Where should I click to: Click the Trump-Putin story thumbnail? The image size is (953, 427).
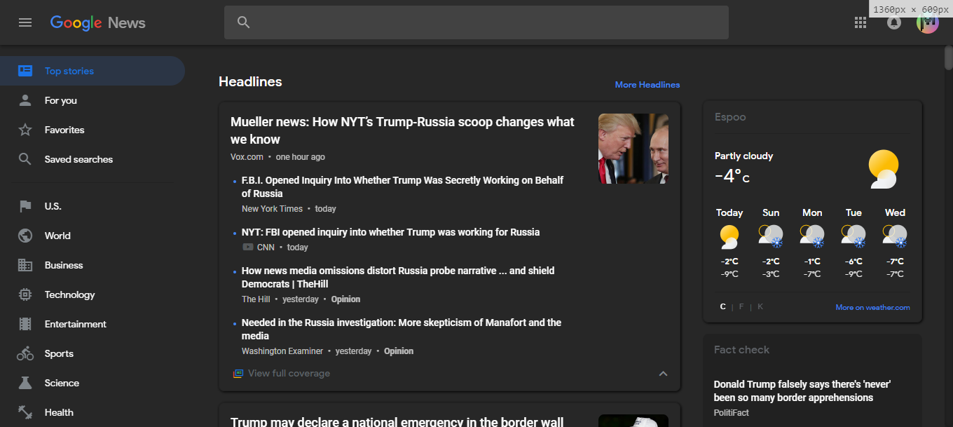point(633,148)
